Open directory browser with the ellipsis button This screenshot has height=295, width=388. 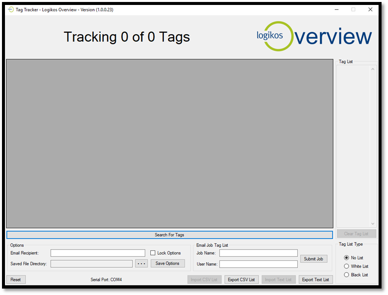(141, 263)
